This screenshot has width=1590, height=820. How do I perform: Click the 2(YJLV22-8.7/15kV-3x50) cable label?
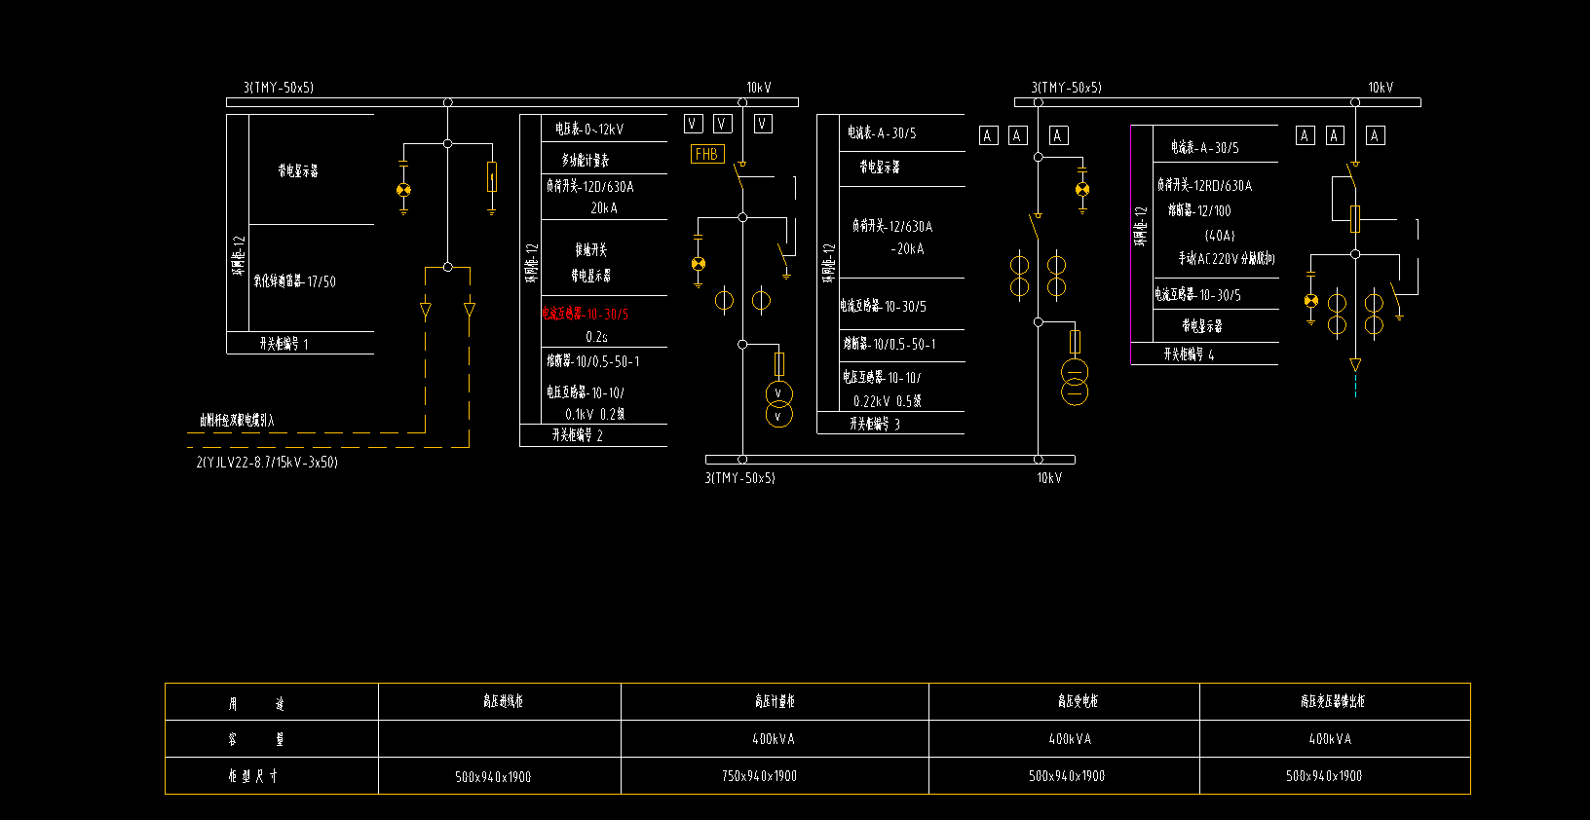pos(267,463)
